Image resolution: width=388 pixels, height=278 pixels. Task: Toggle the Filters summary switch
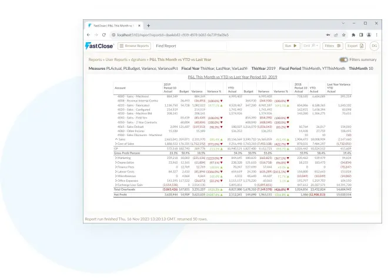tap(343, 60)
